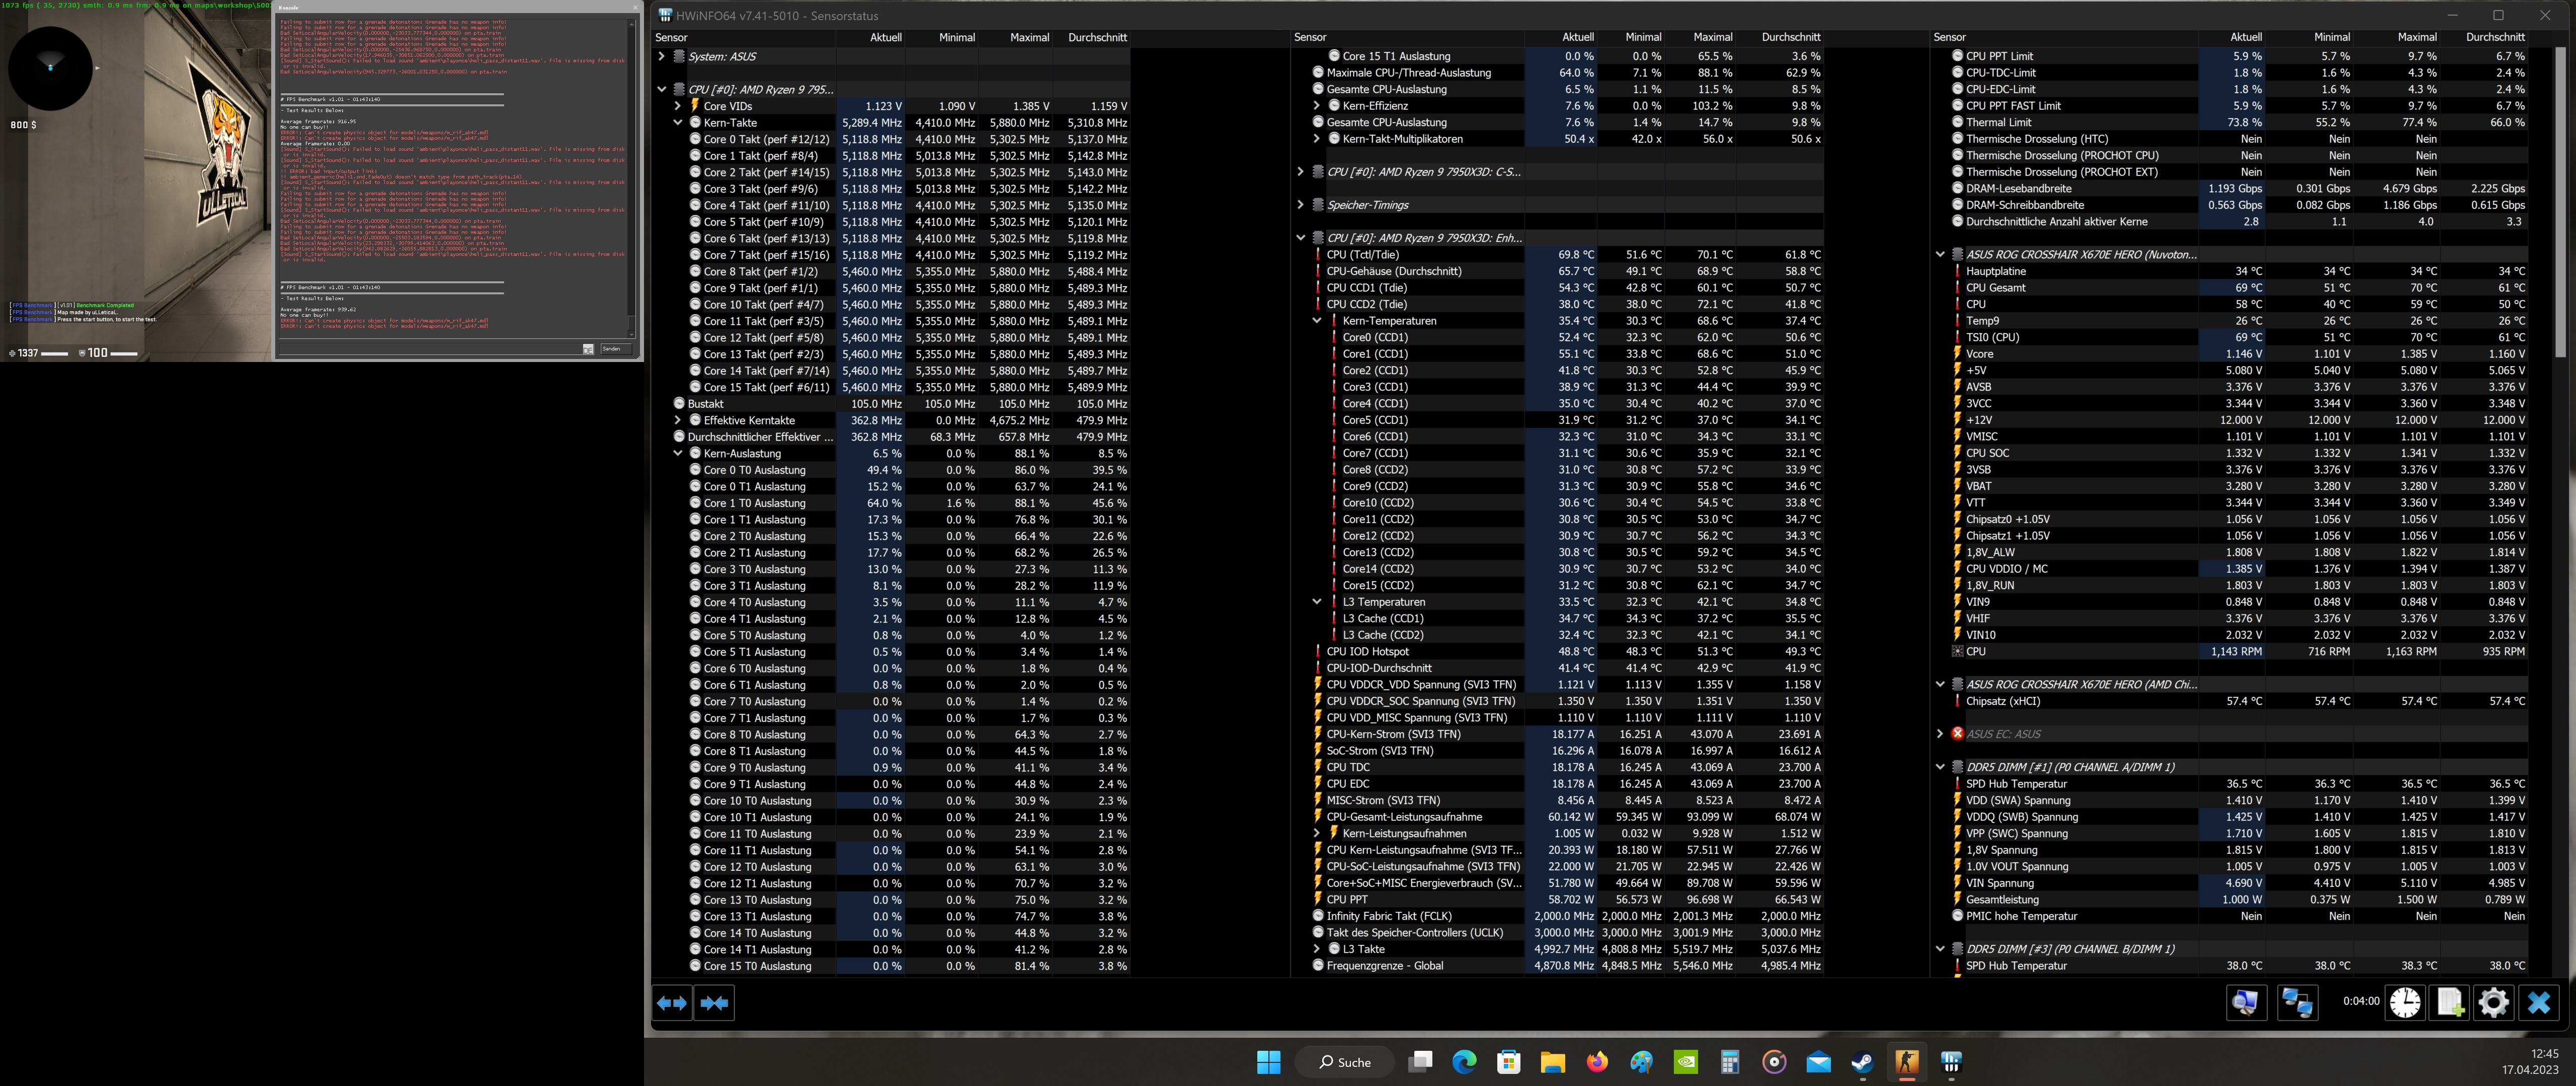Viewport: 2576px width, 1086px height.
Task: Expand the disabled ASUS EC: ASUS group
Action: click(1940, 734)
